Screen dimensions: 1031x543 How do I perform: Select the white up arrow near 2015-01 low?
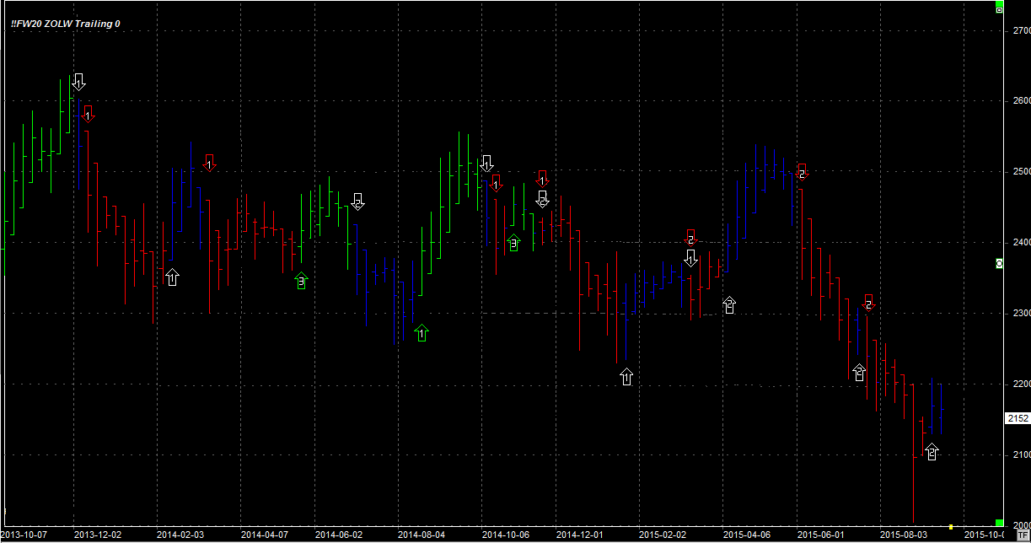click(x=626, y=376)
